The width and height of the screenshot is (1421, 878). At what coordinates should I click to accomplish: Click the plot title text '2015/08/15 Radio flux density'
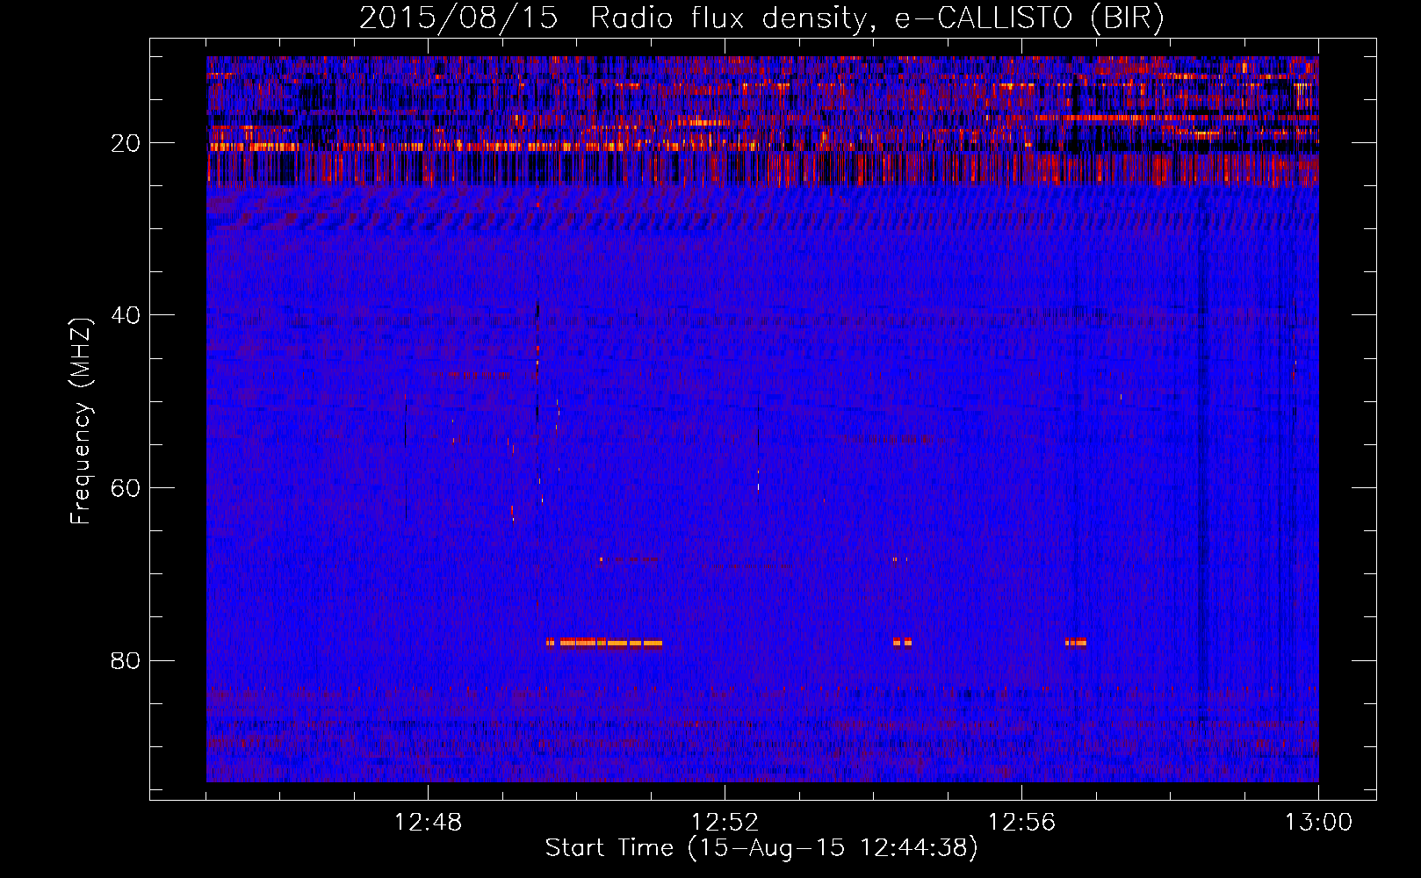612,18
